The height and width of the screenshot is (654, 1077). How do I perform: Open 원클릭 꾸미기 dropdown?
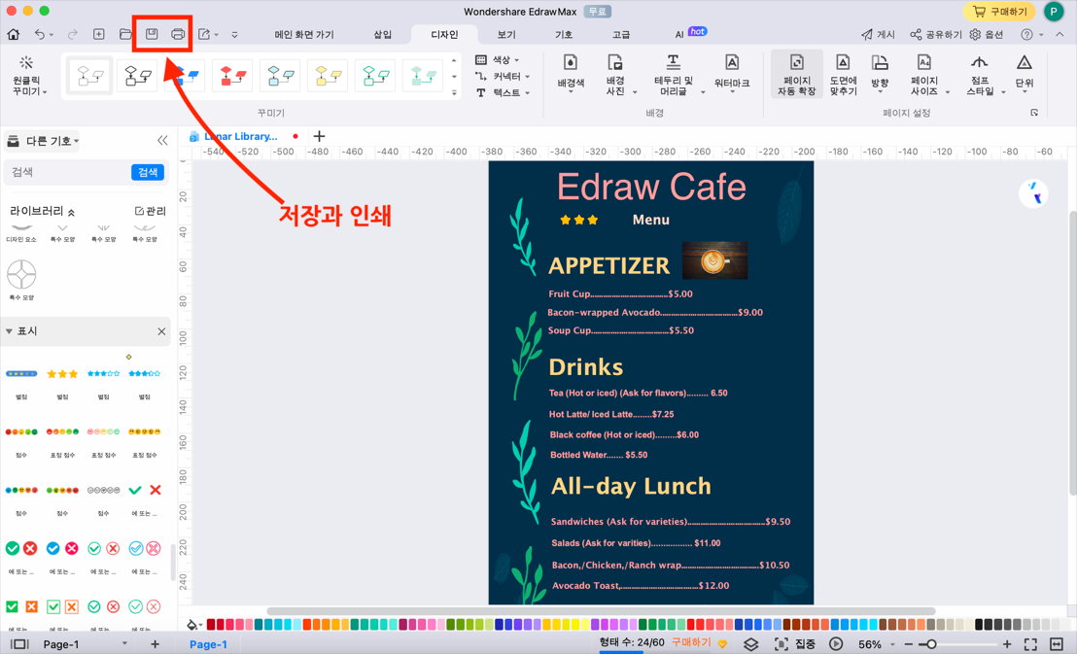29,76
